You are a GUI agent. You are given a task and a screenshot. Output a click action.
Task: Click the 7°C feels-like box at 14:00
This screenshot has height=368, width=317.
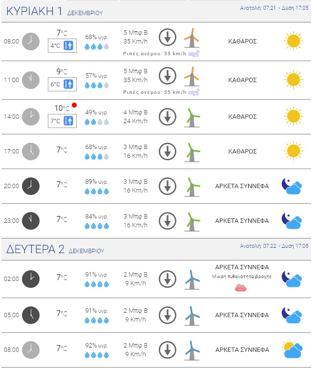tap(62, 121)
